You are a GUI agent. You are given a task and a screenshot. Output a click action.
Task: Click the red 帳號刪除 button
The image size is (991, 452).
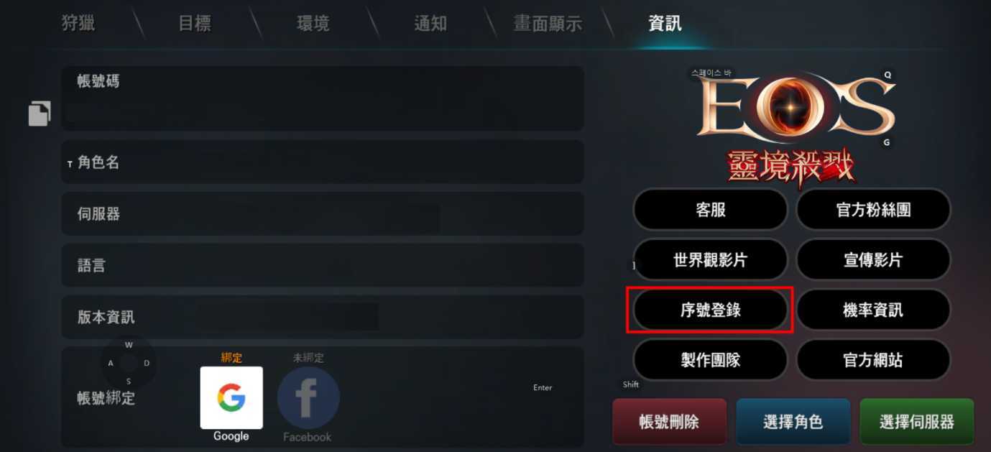click(669, 422)
